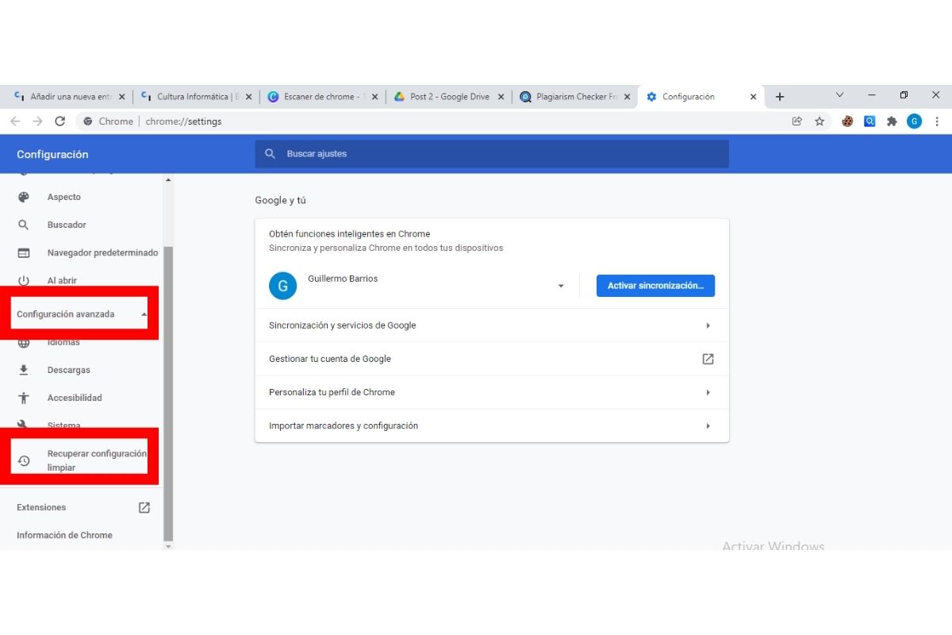Click the Aspecto palette icon

(24, 197)
